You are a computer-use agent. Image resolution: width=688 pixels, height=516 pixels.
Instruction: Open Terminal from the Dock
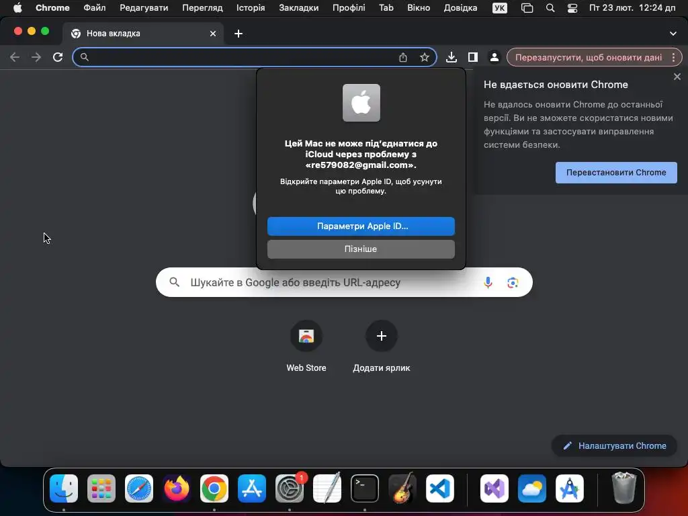365,488
